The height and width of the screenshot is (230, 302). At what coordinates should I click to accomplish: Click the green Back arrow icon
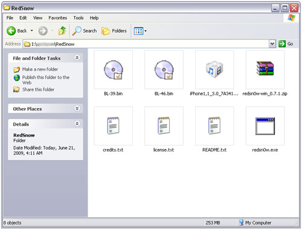click(11, 31)
